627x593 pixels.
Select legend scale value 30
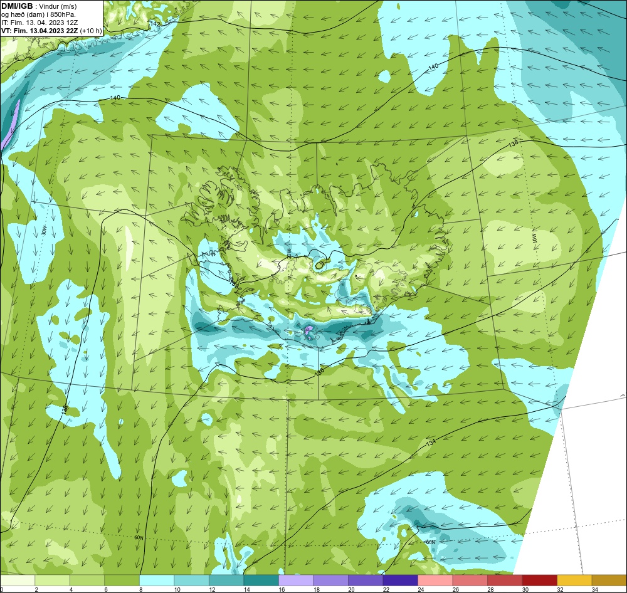point(525,589)
